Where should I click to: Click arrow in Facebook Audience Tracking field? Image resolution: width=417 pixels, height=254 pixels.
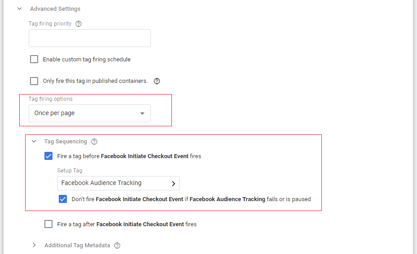click(174, 183)
